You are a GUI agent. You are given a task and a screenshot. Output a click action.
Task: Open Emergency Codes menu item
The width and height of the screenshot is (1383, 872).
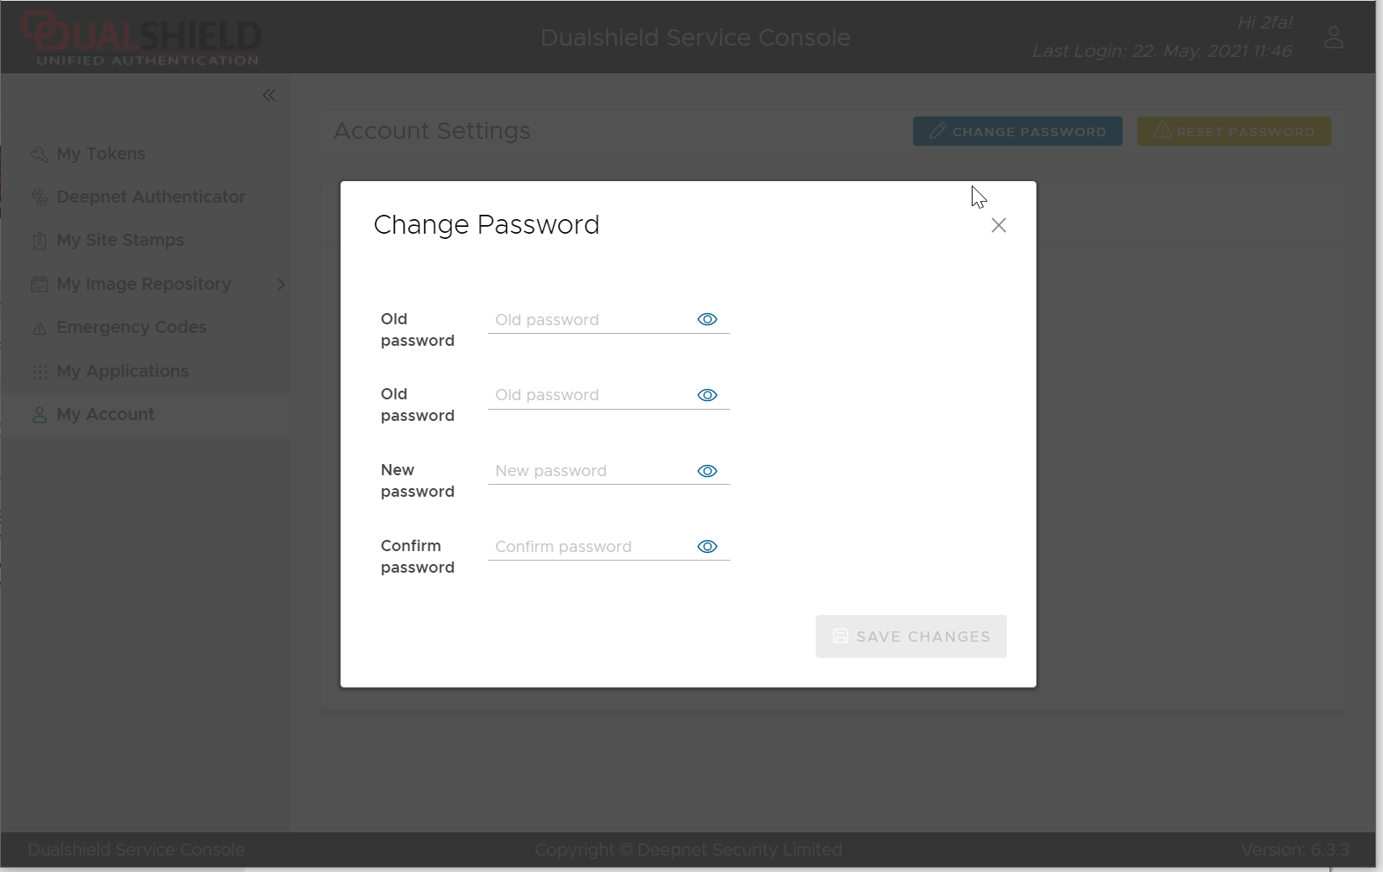coord(131,328)
